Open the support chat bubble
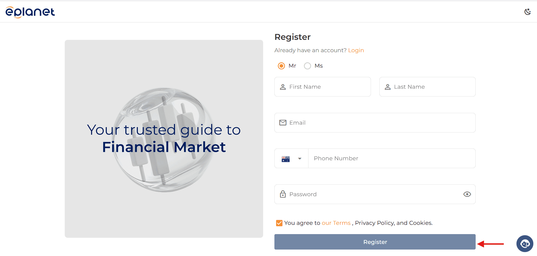The width and height of the screenshot is (537, 256). point(524,244)
